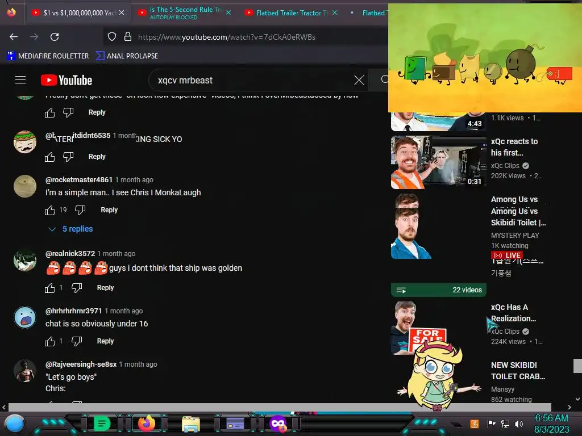Reply to the topmost partially visible comment

[x=97, y=112]
